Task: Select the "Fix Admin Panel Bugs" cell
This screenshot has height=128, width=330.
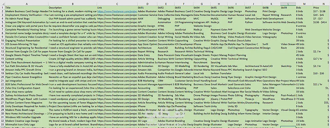Action: pos(27,19)
